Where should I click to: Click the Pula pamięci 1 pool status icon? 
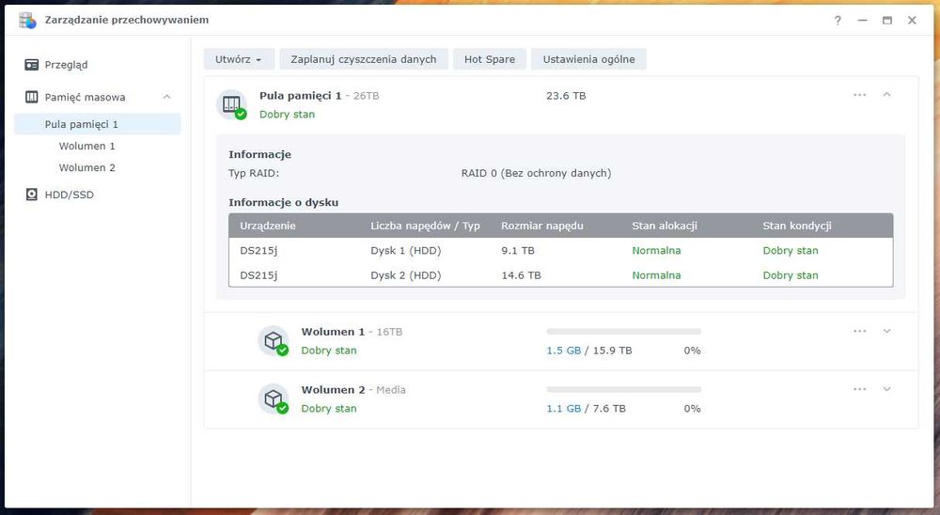[231, 105]
